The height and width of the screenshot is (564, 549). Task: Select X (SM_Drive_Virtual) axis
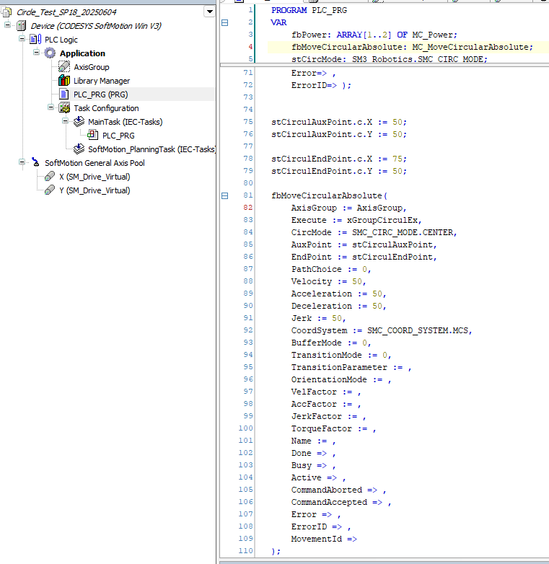click(95, 177)
